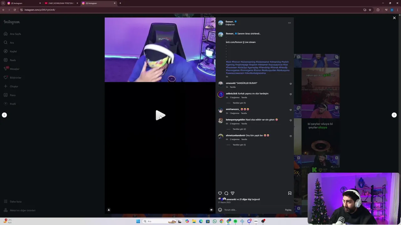
Task: Like zatknis.kick's comment
Action: pos(291,94)
